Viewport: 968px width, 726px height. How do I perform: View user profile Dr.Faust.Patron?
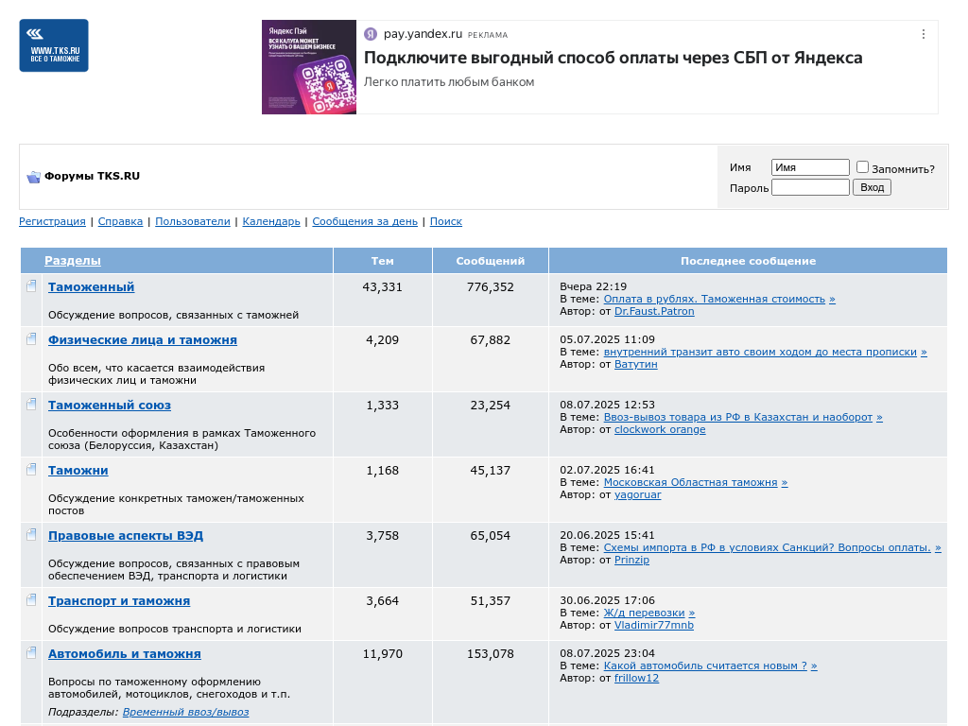pos(654,311)
